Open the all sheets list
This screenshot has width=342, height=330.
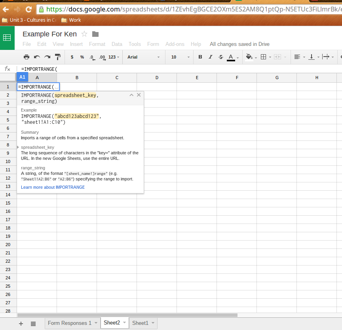[x=33, y=324]
